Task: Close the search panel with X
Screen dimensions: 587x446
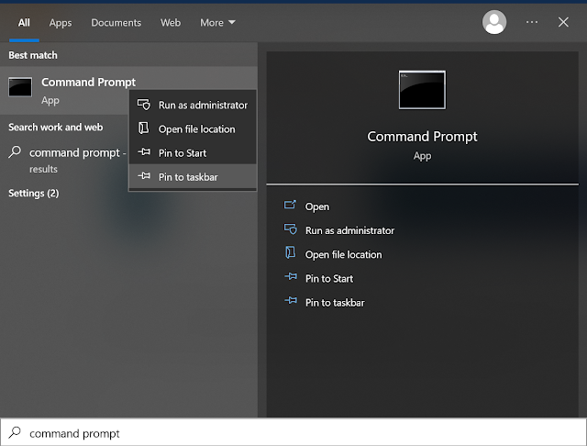Action: tap(563, 22)
